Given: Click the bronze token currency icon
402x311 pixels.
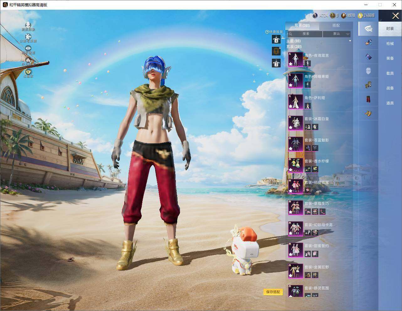Looking at the screenshot, I should coord(344,15).
